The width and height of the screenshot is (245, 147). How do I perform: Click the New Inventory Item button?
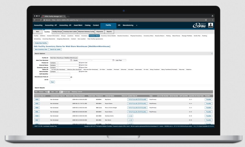(41, 49)
